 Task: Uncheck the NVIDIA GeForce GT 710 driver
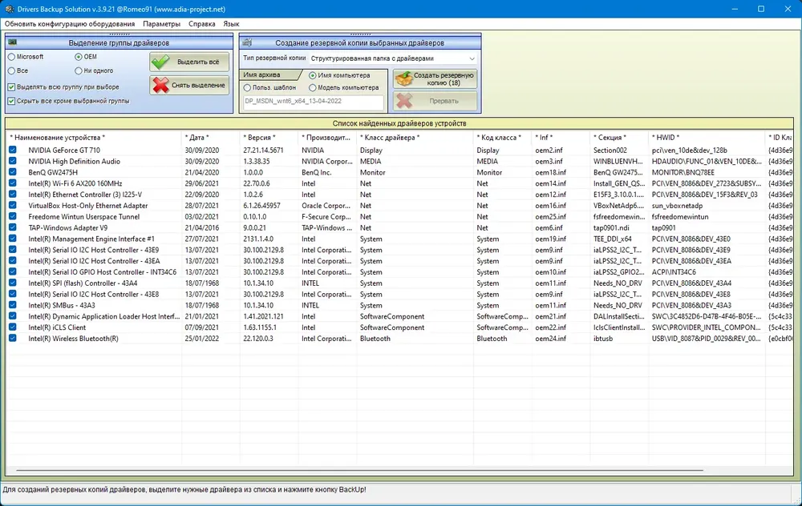click(x=12, y=150)
